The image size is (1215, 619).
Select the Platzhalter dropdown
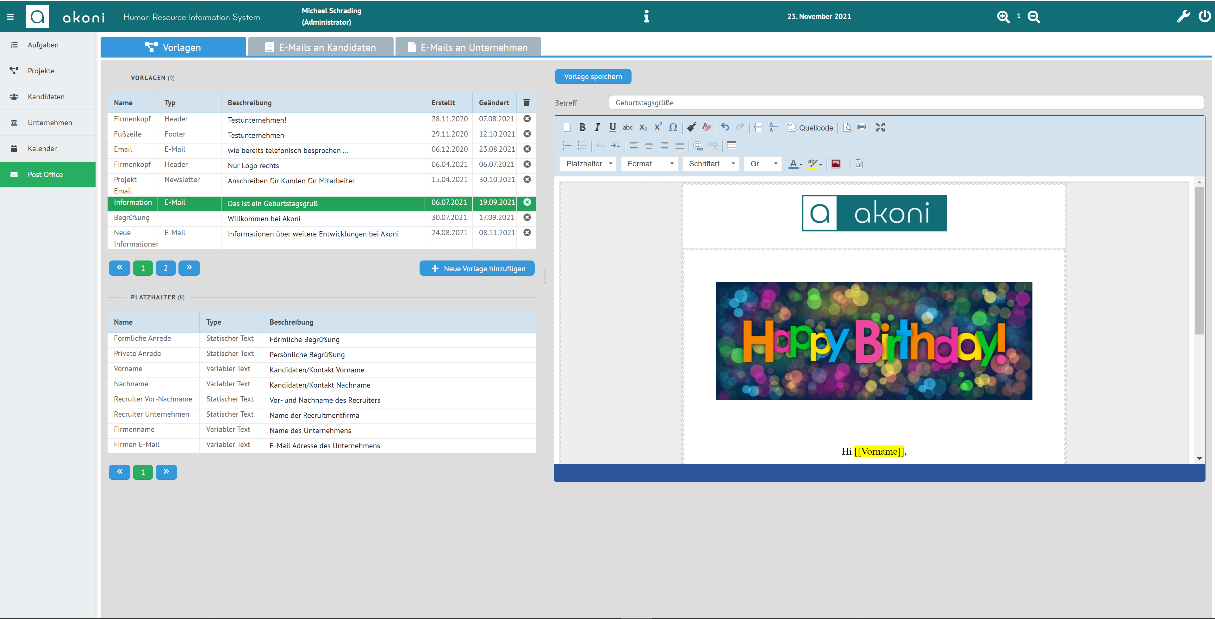[x=589, y=163]
